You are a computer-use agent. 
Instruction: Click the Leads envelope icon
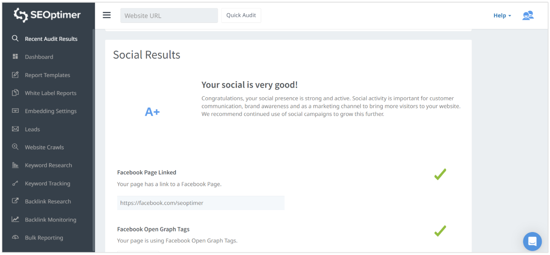tap(15, 129)
